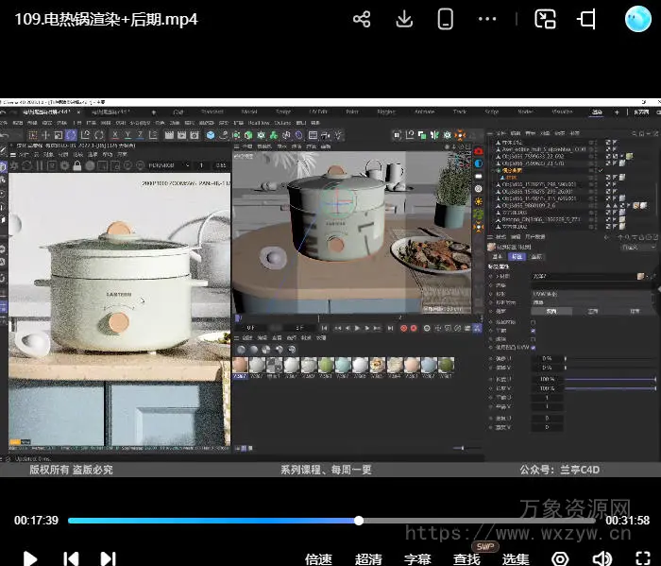Click the crop/screenshot icon in top bar
661x566 pixels.
586,19
